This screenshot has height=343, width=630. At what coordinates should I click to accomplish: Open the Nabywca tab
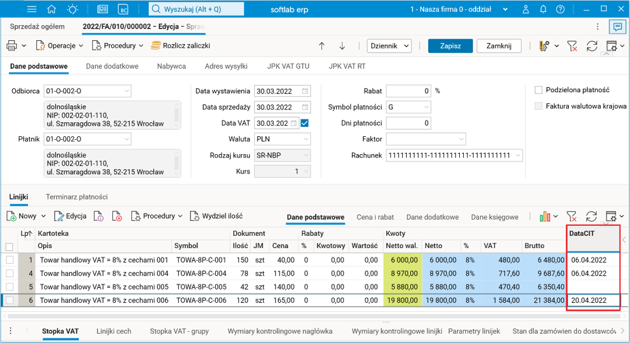(171, 66)
